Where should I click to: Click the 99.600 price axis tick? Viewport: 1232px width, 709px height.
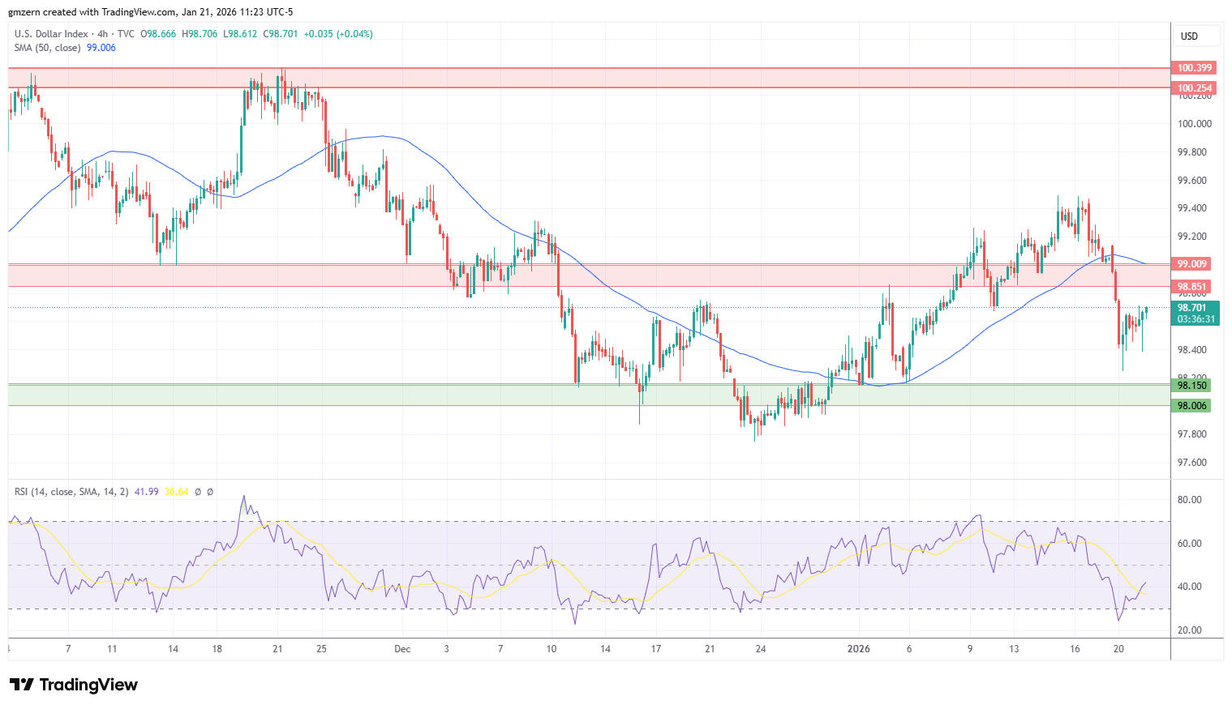[x=1192, y=181]
